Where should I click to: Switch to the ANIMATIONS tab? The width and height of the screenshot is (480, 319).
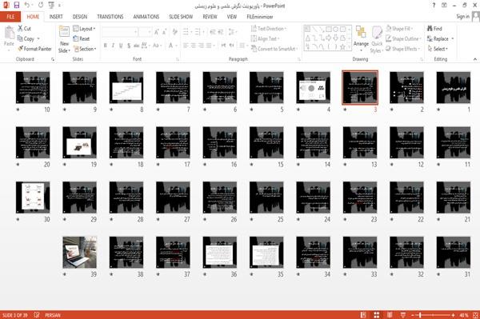click(x=146, y=17)
